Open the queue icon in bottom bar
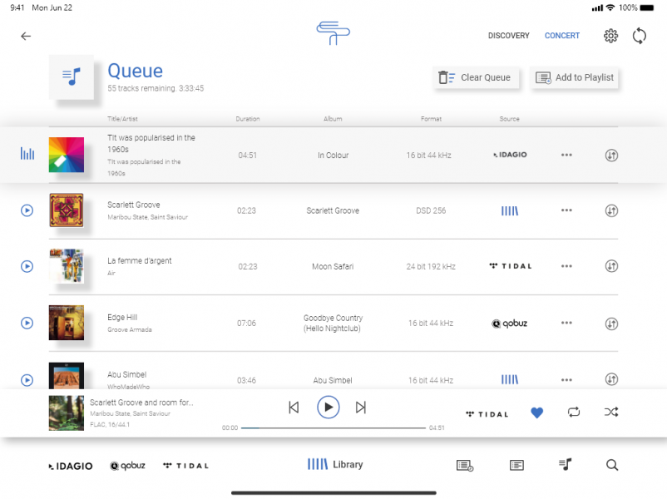Viewport: 667px width, 499px height. (566, 465)
